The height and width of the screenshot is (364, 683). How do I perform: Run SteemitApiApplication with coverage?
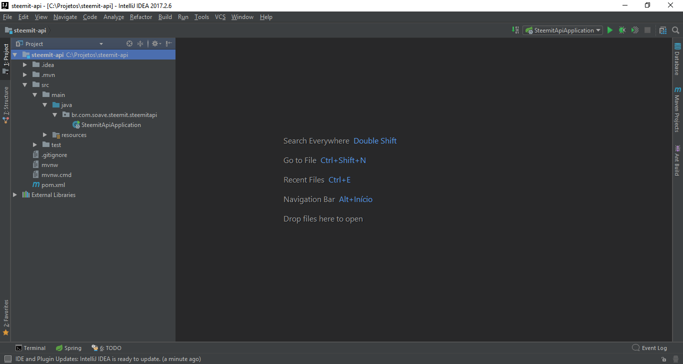point(635,30)
